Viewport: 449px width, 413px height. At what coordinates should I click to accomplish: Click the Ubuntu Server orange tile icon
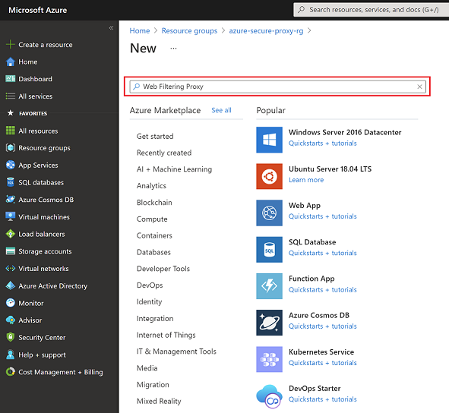tap(269, 176)
